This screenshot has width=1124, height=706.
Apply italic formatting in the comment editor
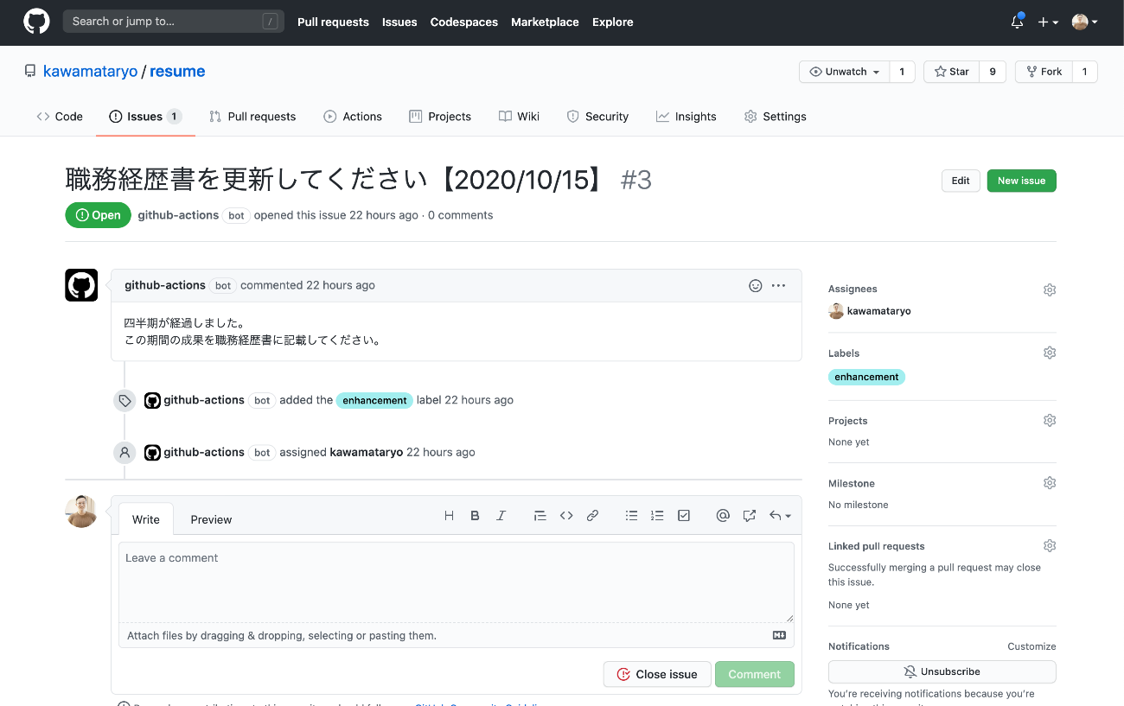[x=501, y=516]
